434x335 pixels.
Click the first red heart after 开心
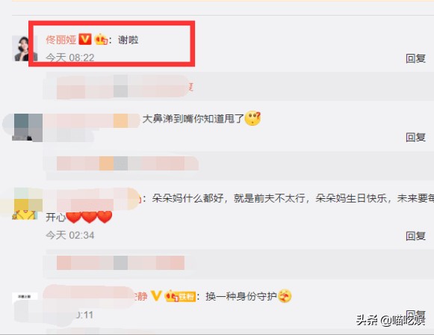click(74, 218)
